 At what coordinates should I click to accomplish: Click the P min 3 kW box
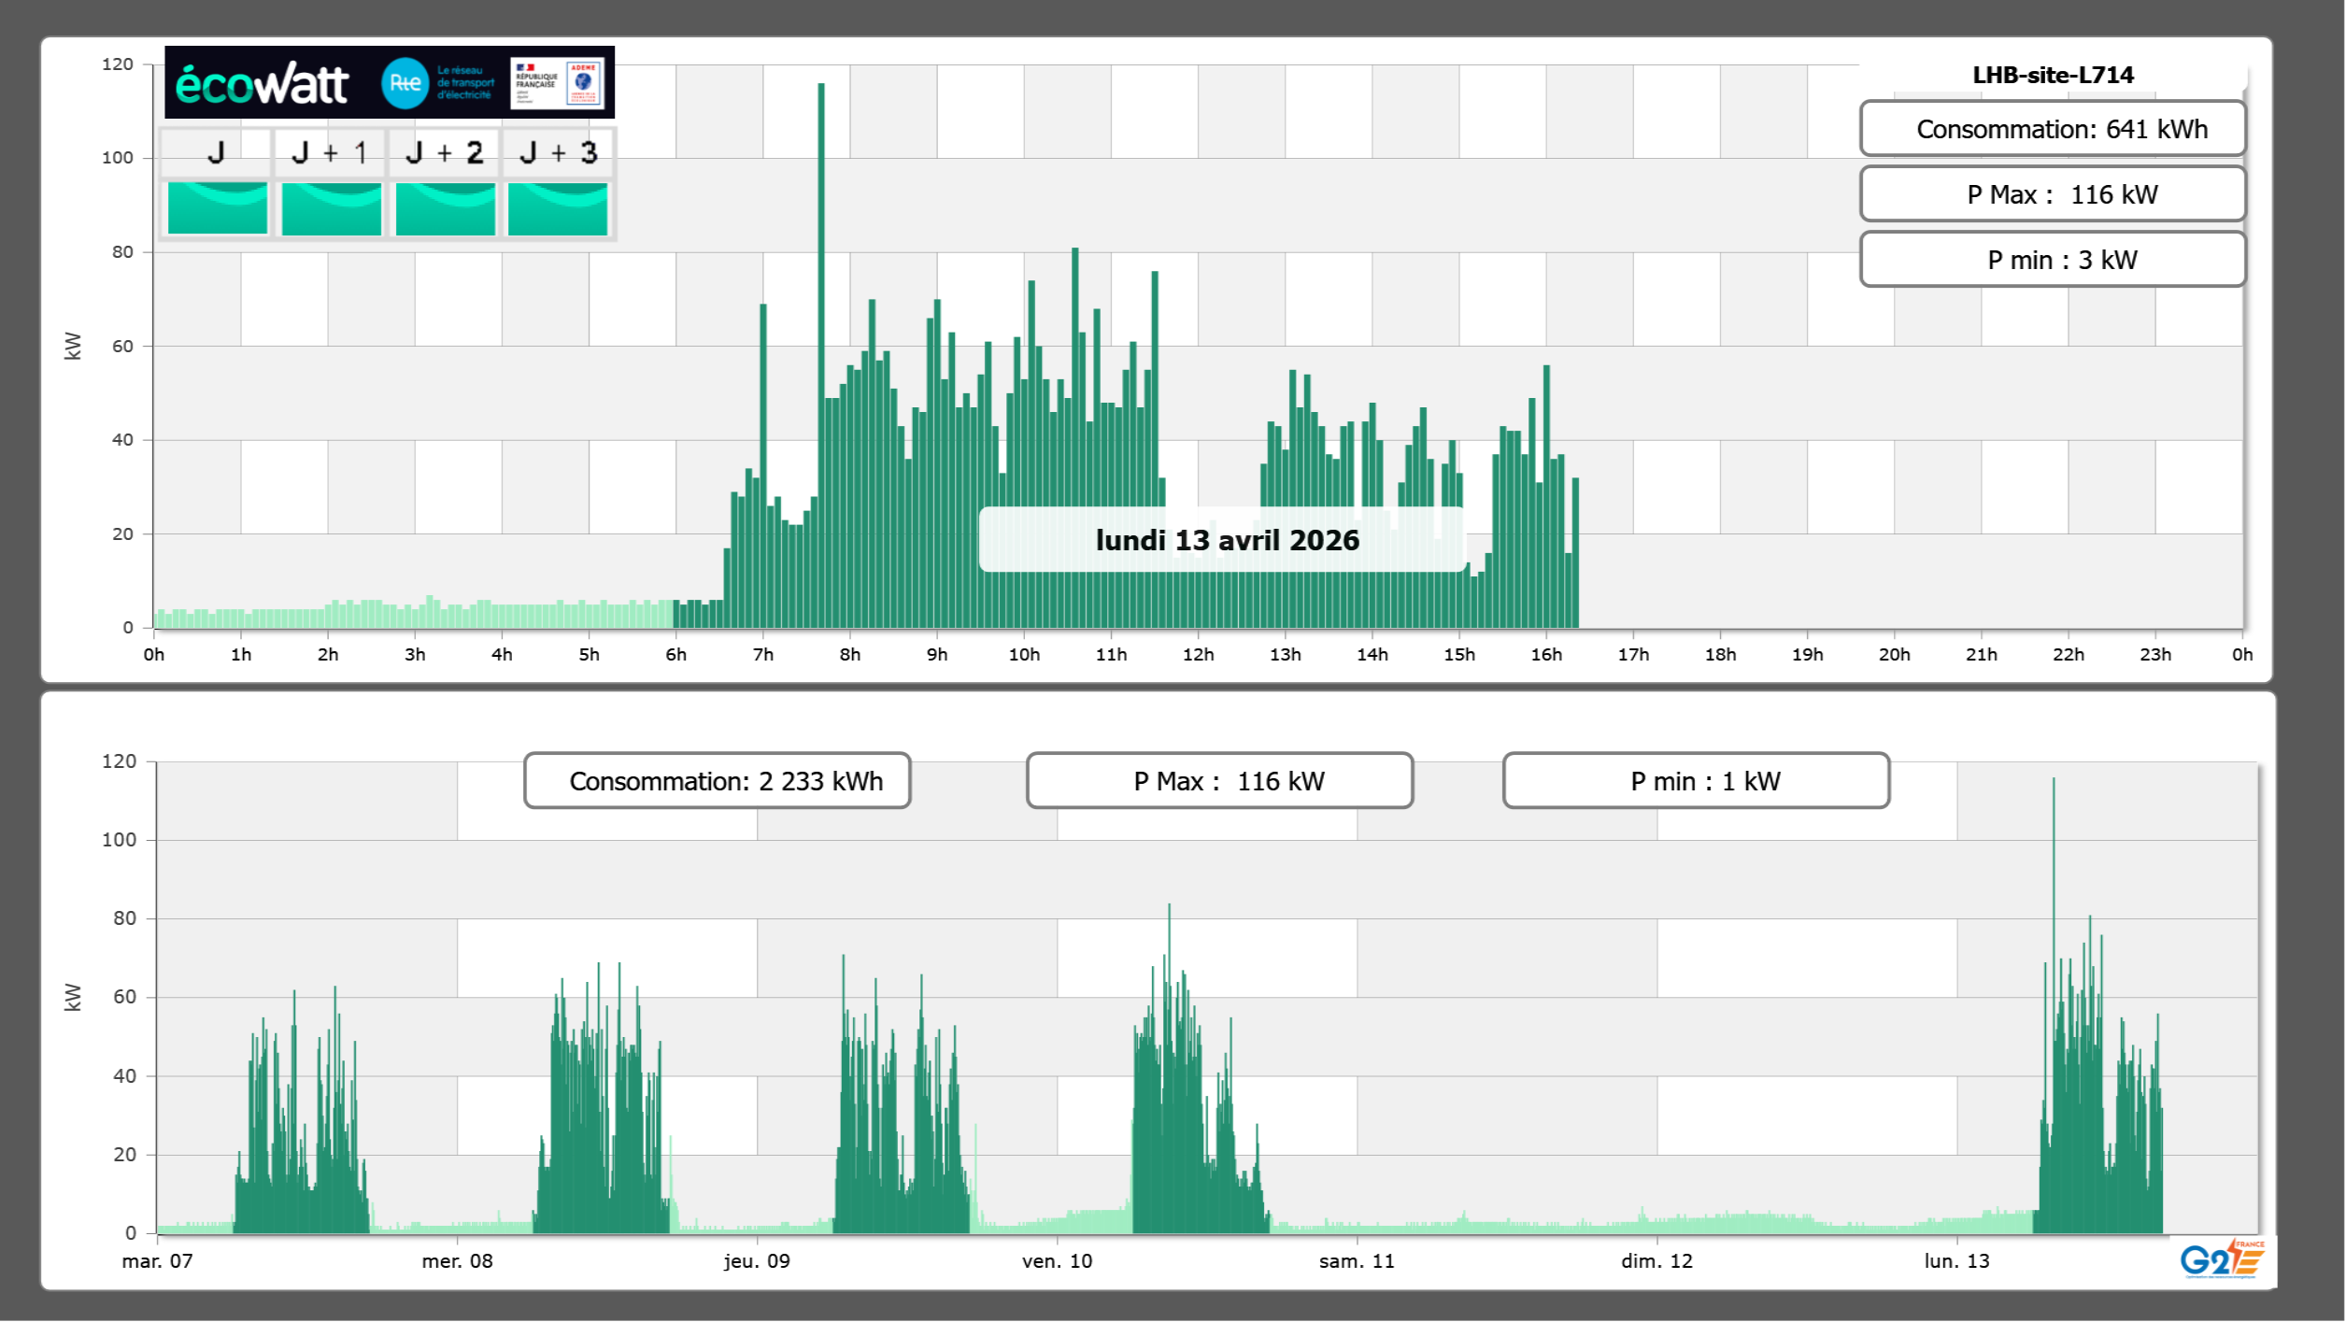(x=2052, y=260)
